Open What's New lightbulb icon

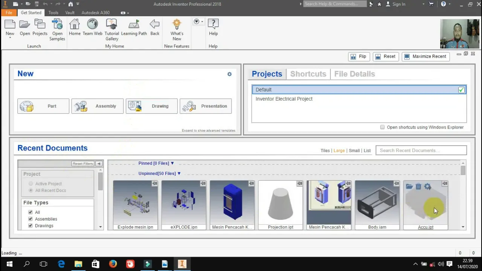tap(177, 24)
